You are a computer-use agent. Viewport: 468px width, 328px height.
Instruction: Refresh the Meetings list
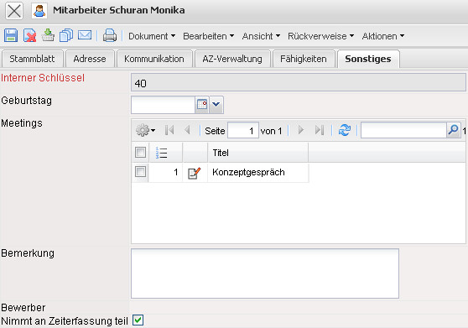point(345,130)
